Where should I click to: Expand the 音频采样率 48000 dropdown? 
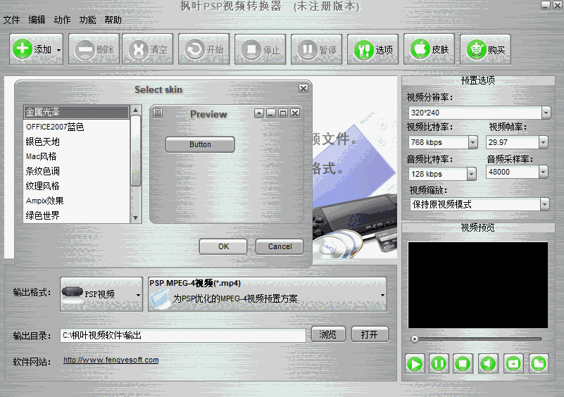[544, 172]
